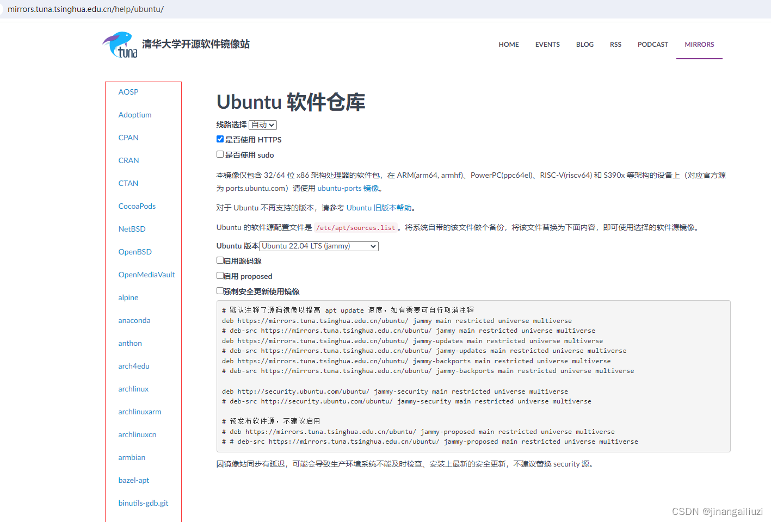Viewport: 771px width, 522px height.
Task: Enable the 启用 proposed checkbox
Action: (x=220, y=276)
